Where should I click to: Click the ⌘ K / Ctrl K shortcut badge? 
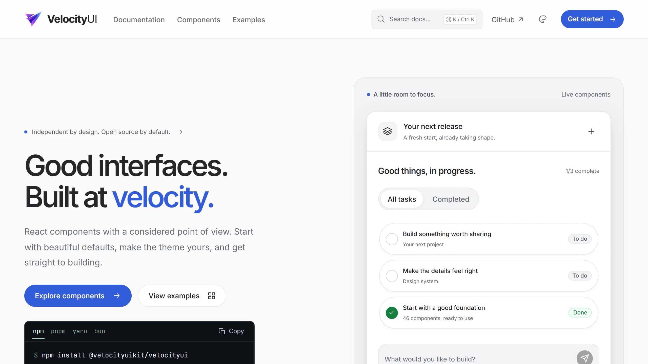[460, 19]
